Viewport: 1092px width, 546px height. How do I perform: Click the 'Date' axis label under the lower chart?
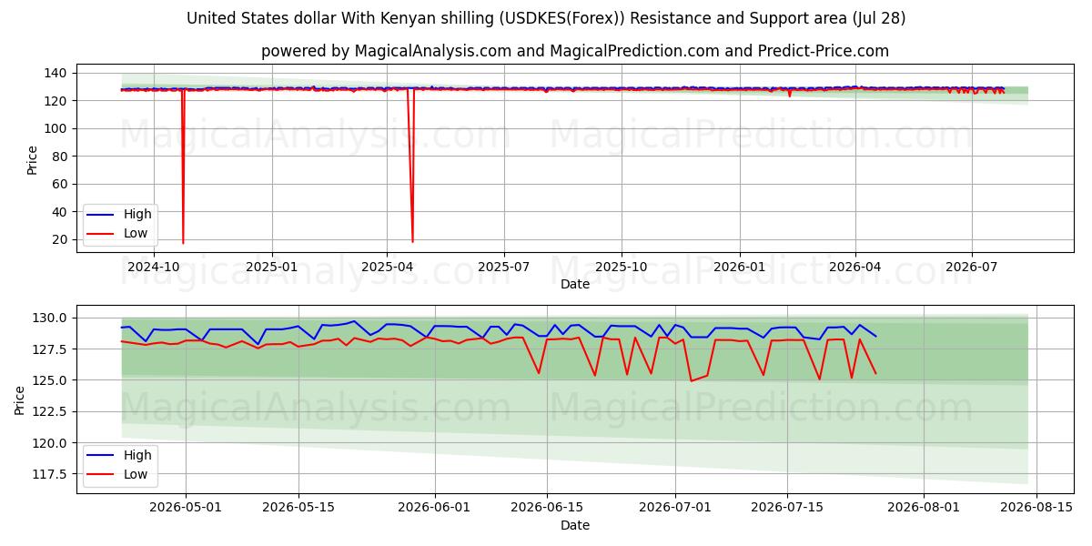(x=575, y=525)
